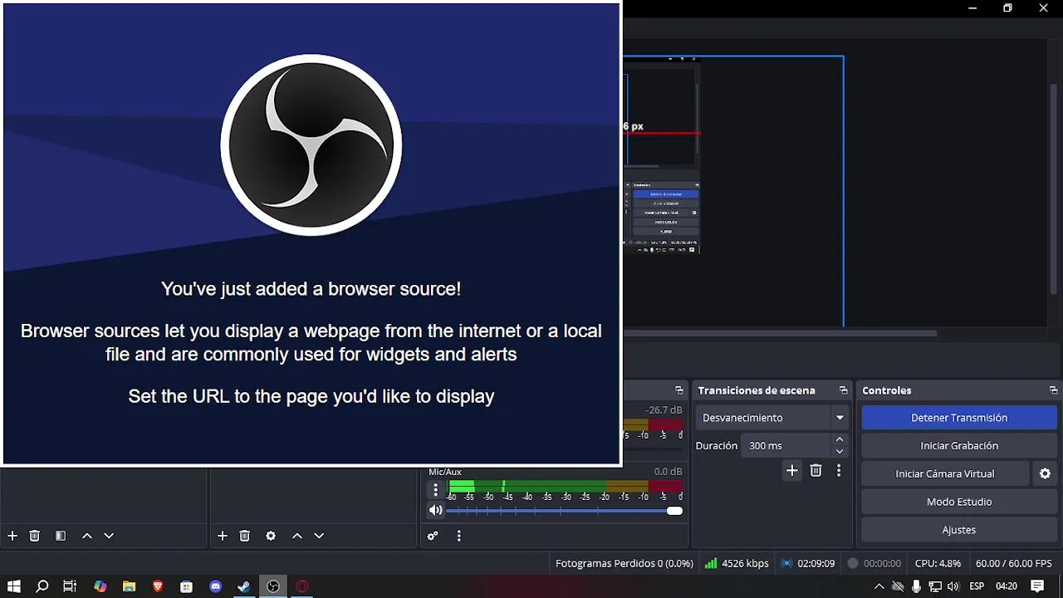Image resolution: width=1063 pixels, height=598 pixels.
Task: Open scene filters icon
Action: point(61,536)
